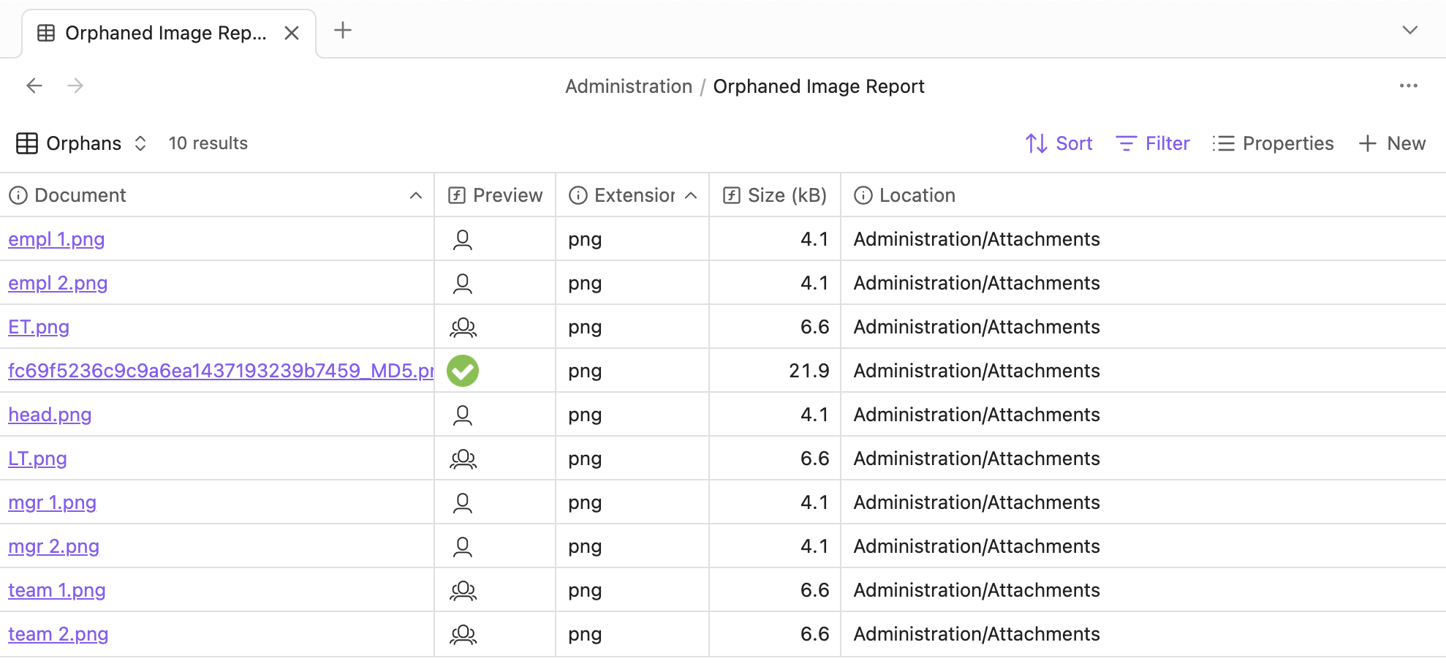Expand the tab list chevron
Image resolution: width=1446 pixels, height=664 pixels.
coord(1409,31)
